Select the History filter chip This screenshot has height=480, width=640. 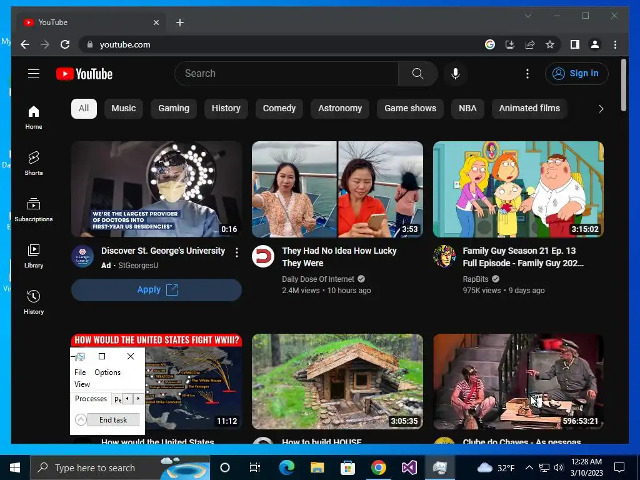(x=226, y=109)
